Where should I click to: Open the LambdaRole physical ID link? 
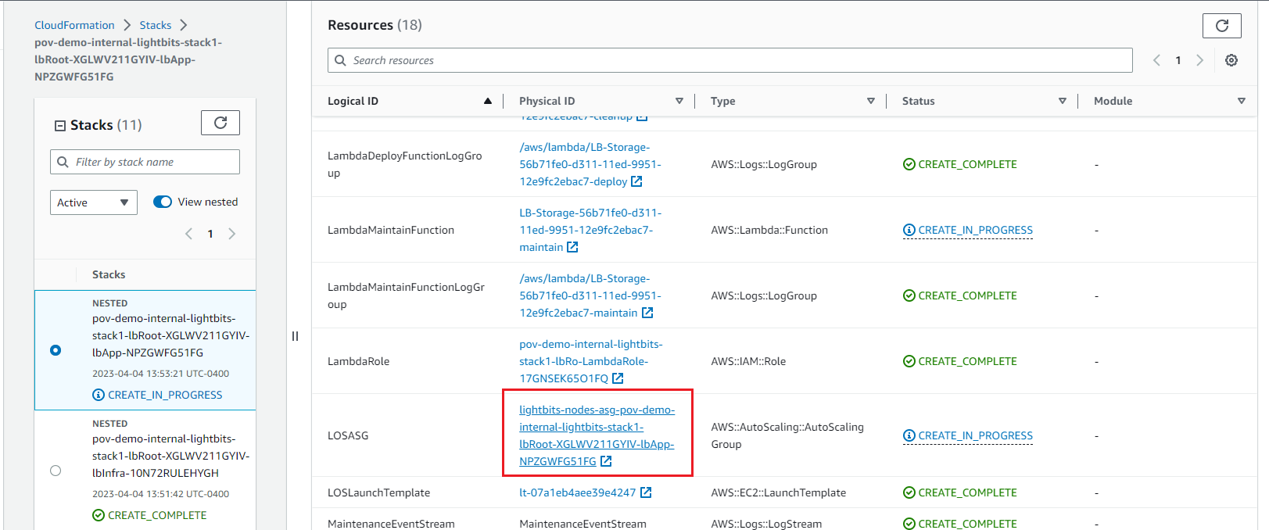tap(591, 361)
